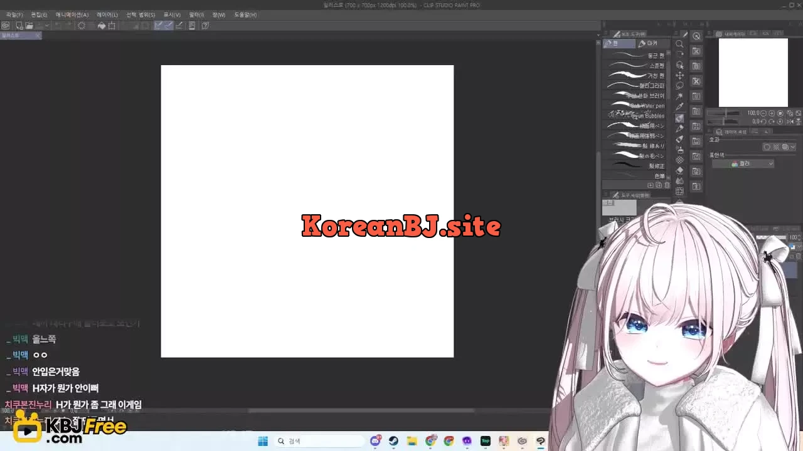Select the Brush tool icon
Image resolution: width=803 pixels, height=451 pixels.
click(x=679, y=139)
